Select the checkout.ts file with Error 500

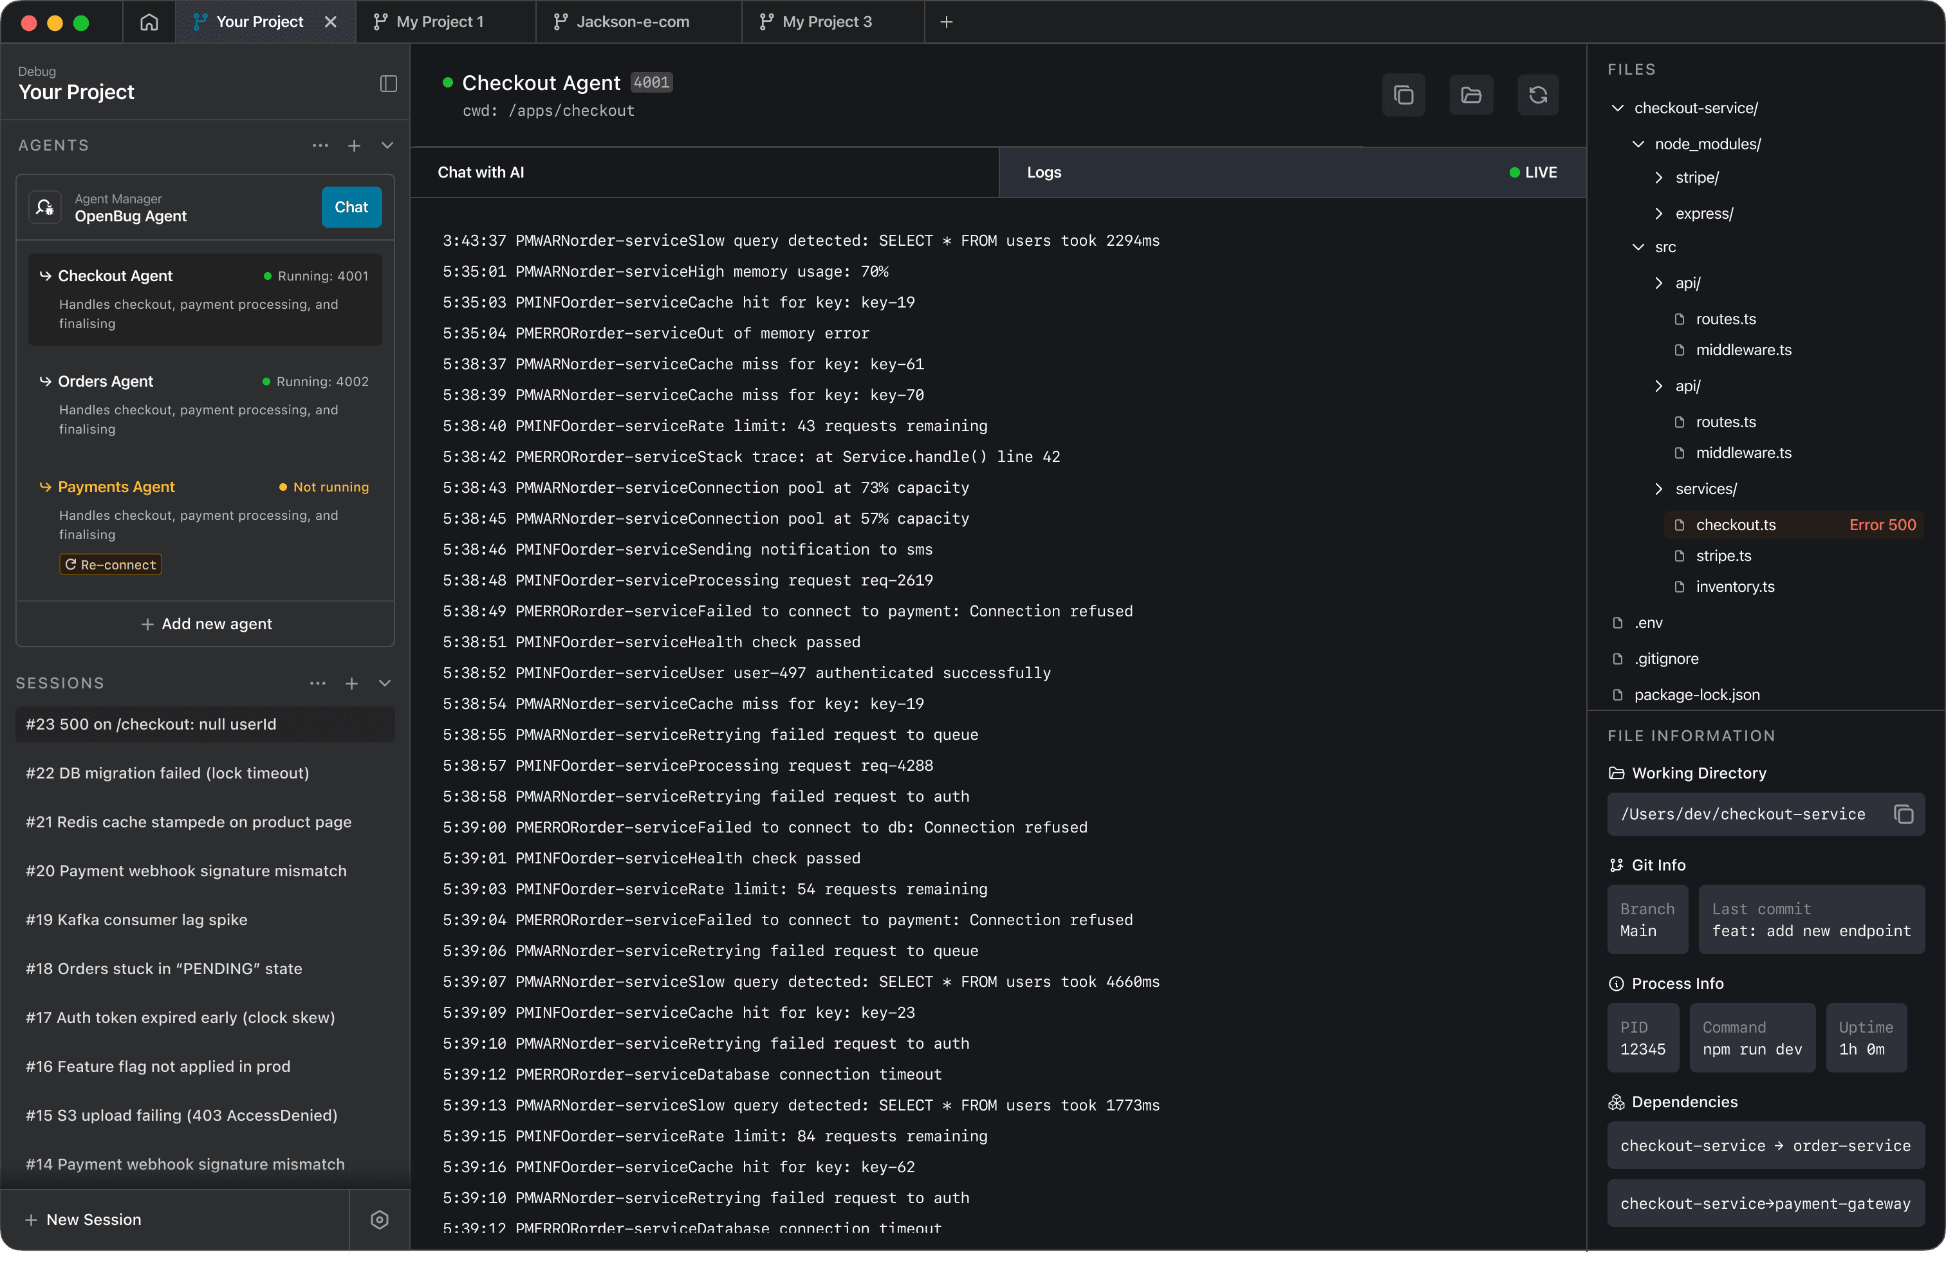pyautogui.click(x=1735, y=525)
